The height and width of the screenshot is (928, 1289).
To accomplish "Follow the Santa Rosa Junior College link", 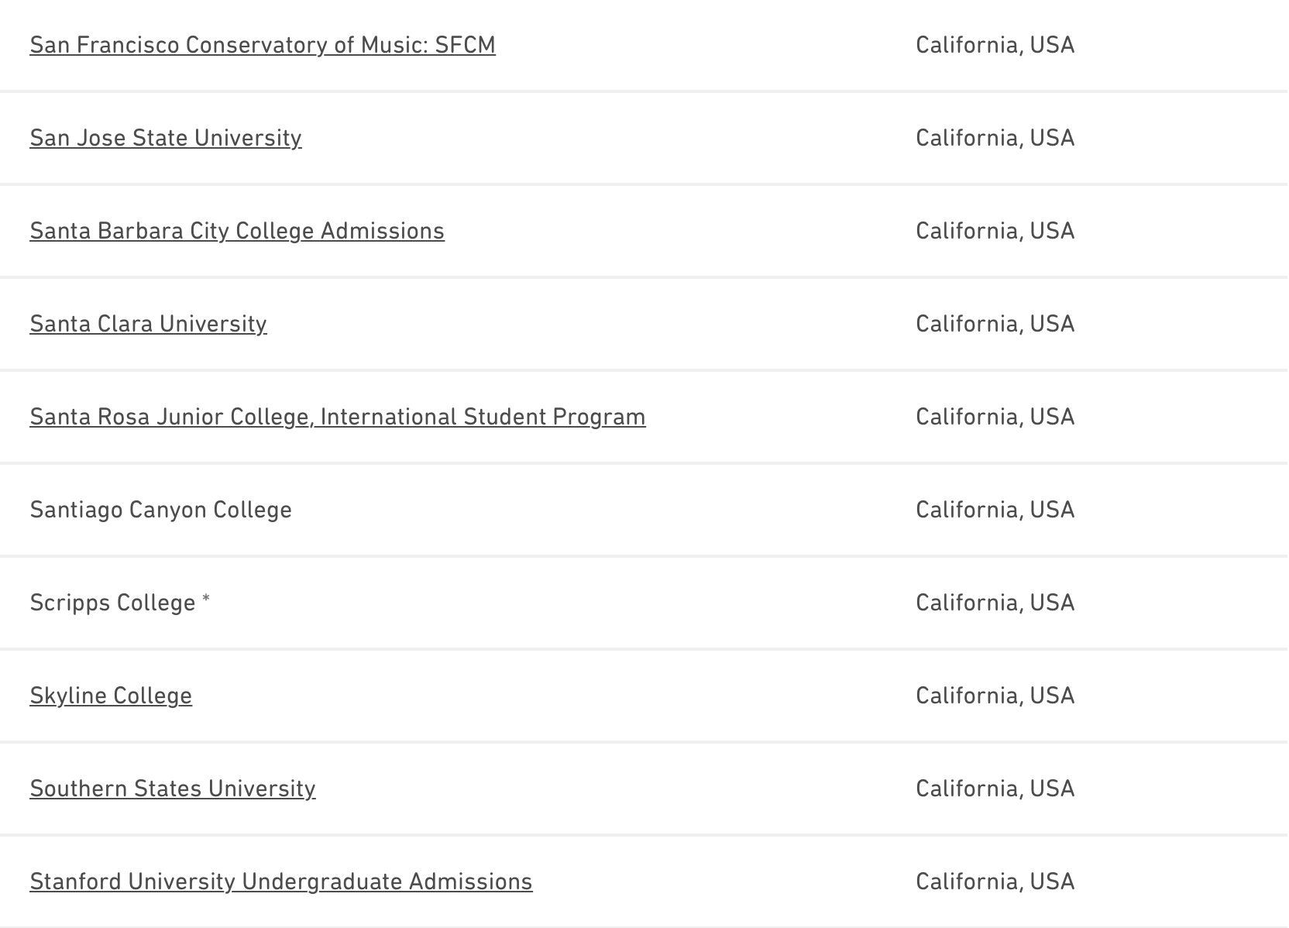I will (337, 417).
